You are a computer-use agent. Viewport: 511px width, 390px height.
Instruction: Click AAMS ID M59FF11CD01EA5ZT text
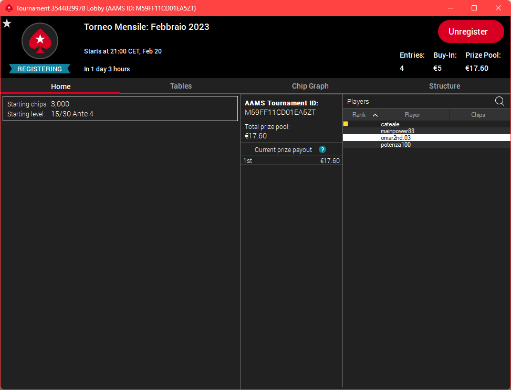[x=280, y=113]
